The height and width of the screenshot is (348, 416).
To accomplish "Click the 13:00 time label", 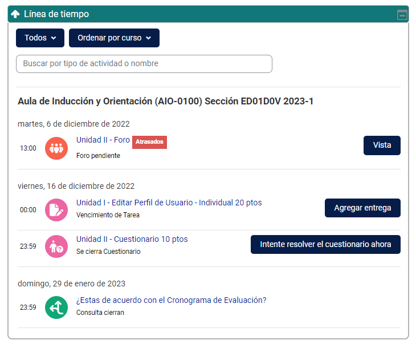I will [x=28, y=148].
